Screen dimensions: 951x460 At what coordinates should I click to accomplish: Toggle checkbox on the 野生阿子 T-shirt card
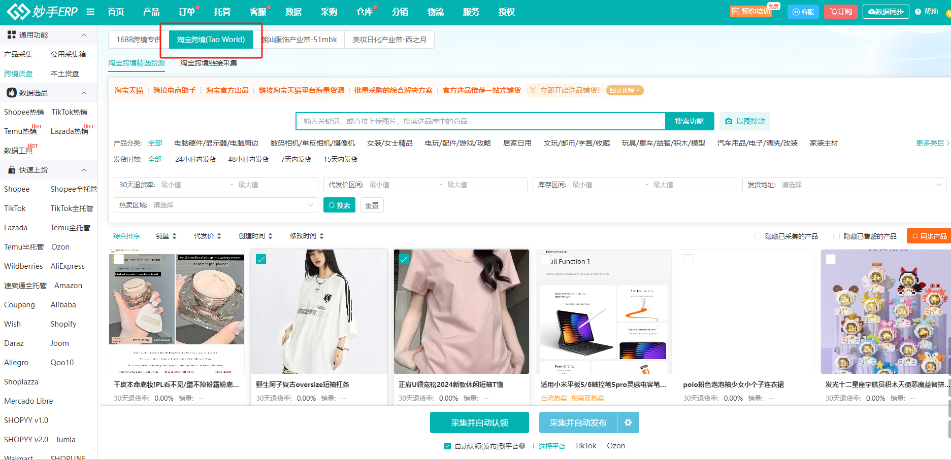261,259
